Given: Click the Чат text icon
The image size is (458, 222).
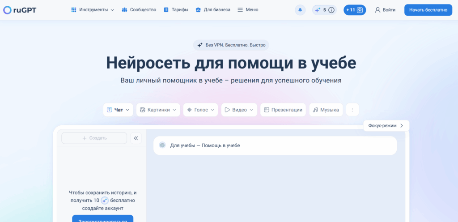Looking at the screenshot, I should pyautogui.click(x=110, y=110).
